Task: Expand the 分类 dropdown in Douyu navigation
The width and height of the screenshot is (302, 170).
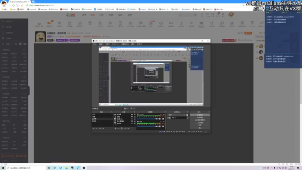Action: coord(102,15)
